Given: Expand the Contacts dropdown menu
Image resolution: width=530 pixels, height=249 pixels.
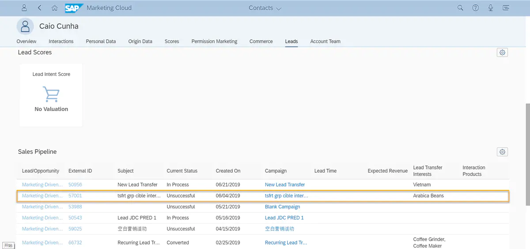Looking at the screenshot, I should [265, 8].
